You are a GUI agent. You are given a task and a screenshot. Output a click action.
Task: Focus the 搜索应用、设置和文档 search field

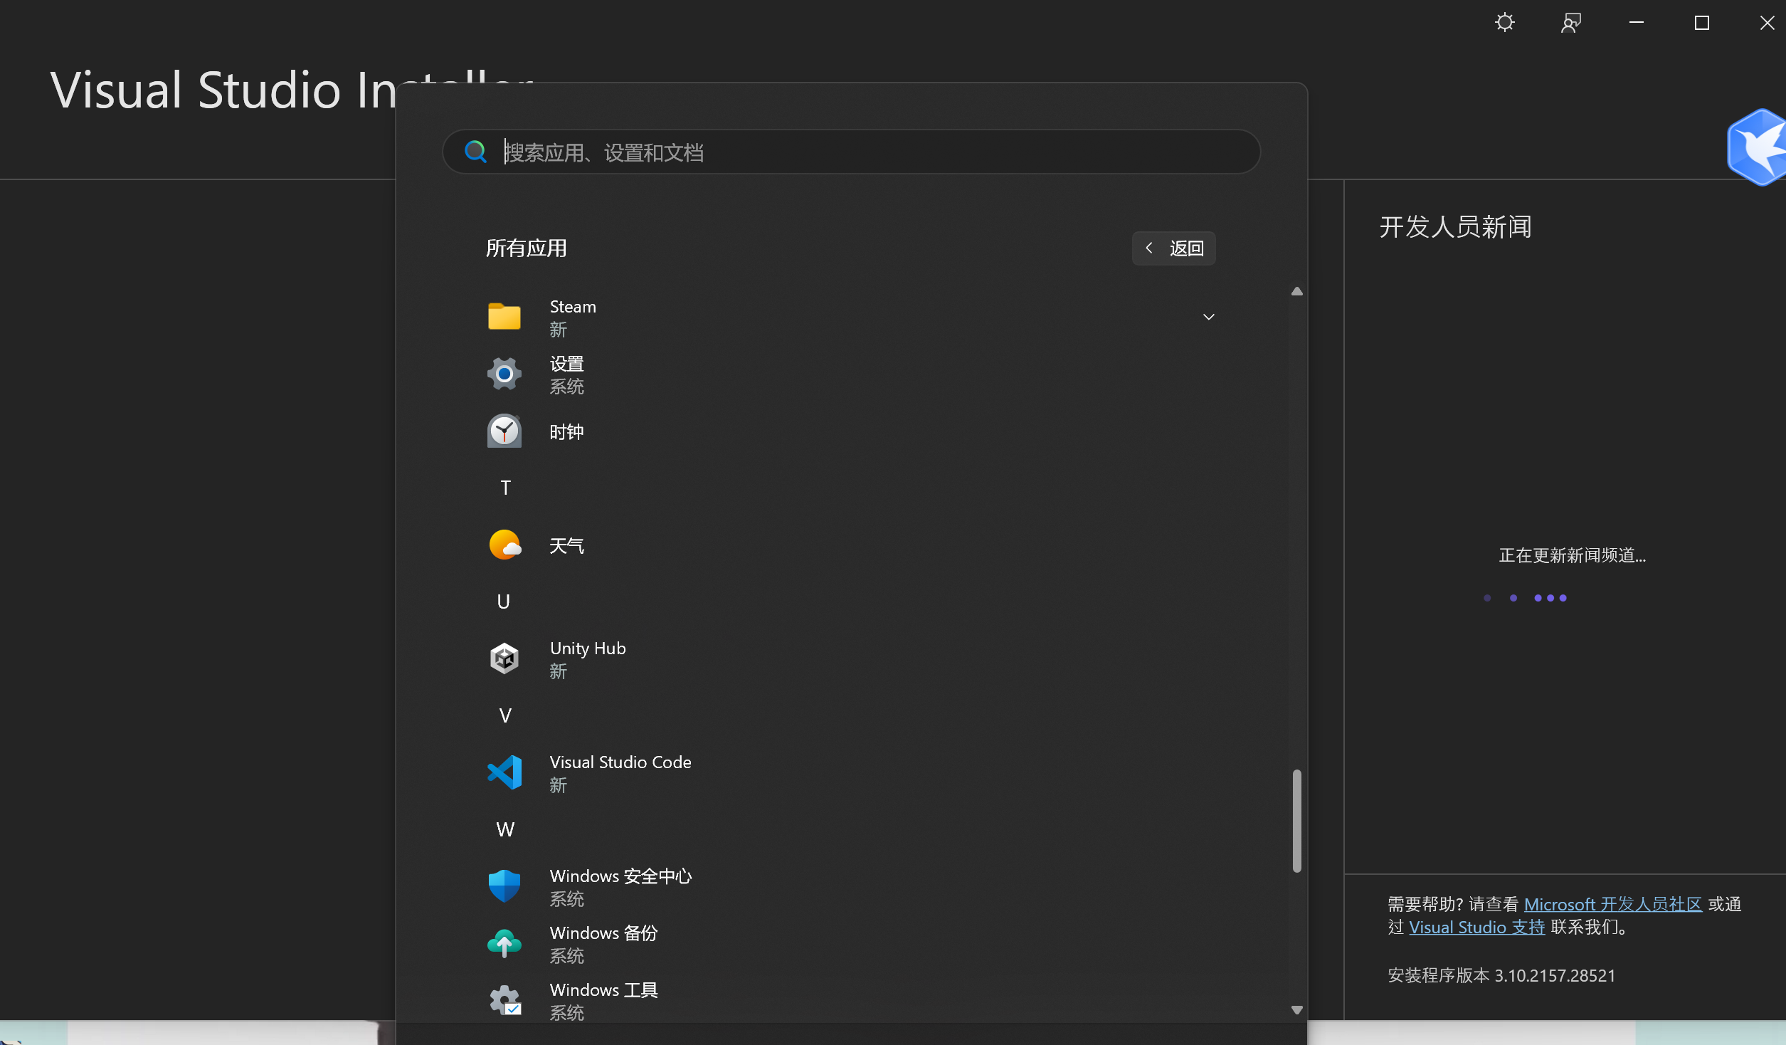click(852, 152)
